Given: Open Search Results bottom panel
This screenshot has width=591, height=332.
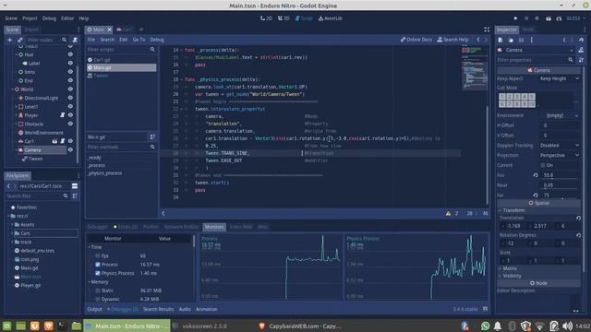Looking at the screenshot, I should click(158, 310).
